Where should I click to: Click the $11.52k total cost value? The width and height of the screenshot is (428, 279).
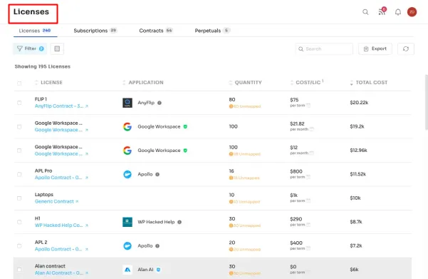[357, 174]
